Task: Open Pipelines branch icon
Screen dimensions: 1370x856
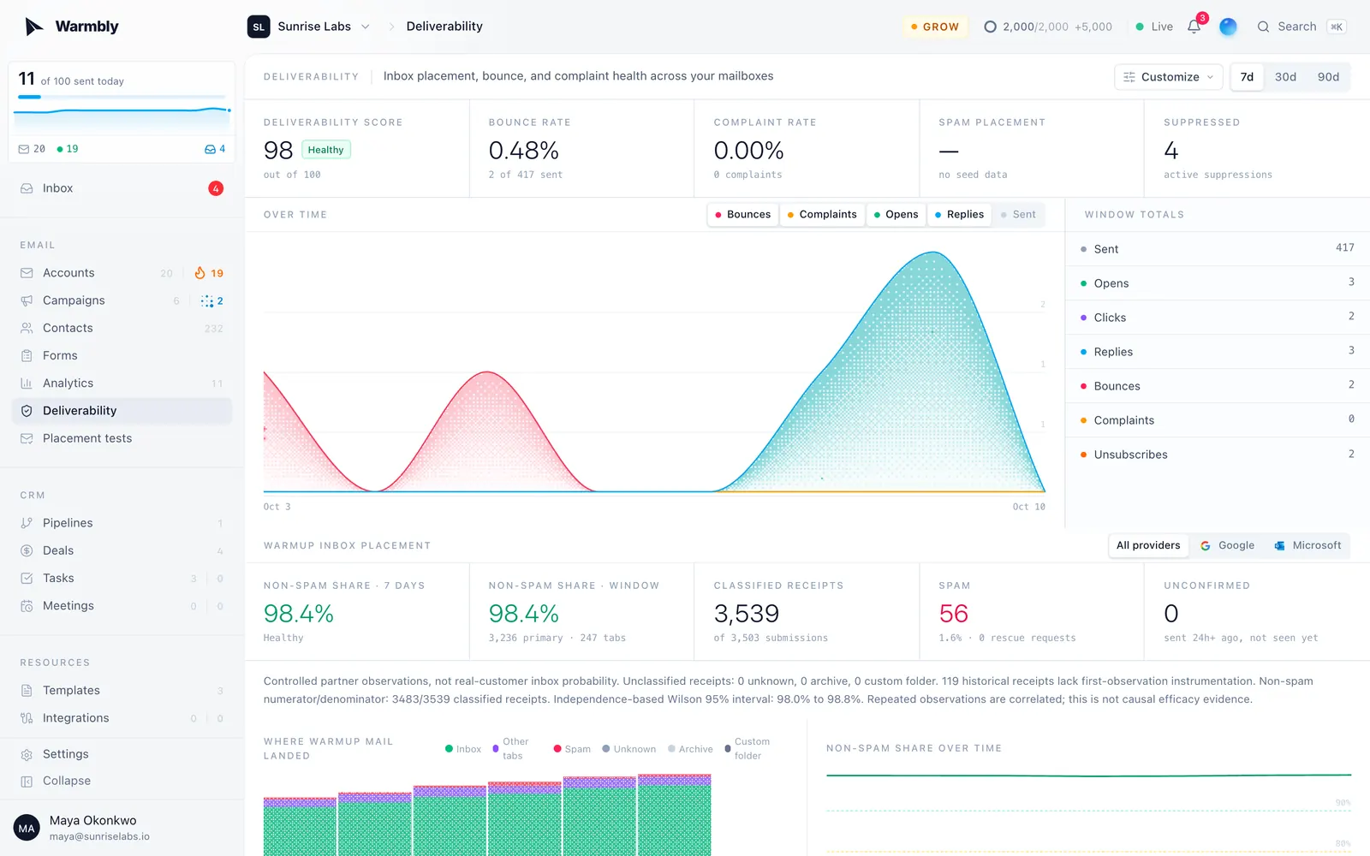Action: click(27, 523)
